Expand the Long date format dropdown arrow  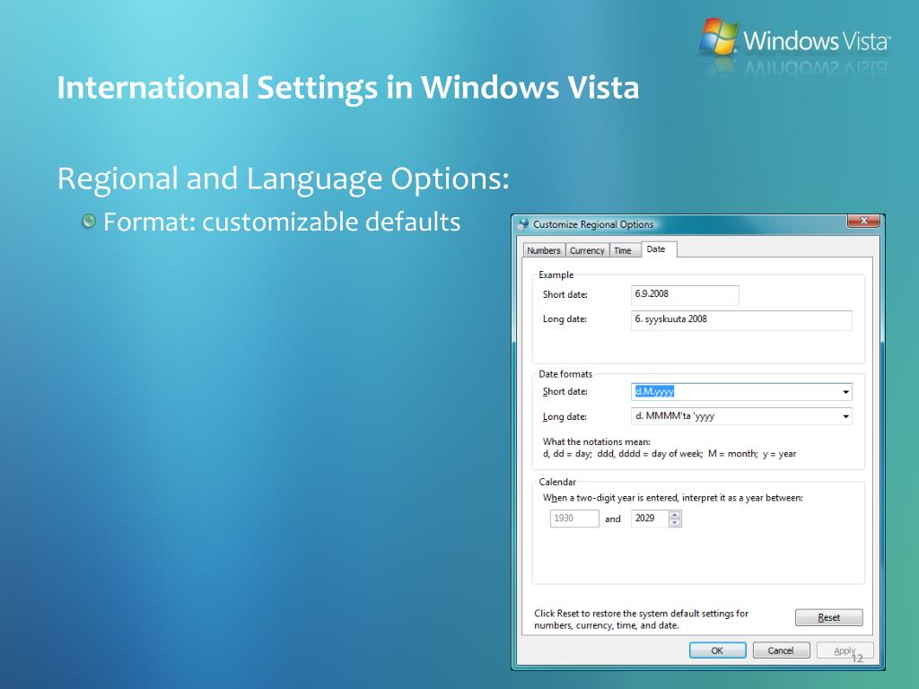(845, 416)
